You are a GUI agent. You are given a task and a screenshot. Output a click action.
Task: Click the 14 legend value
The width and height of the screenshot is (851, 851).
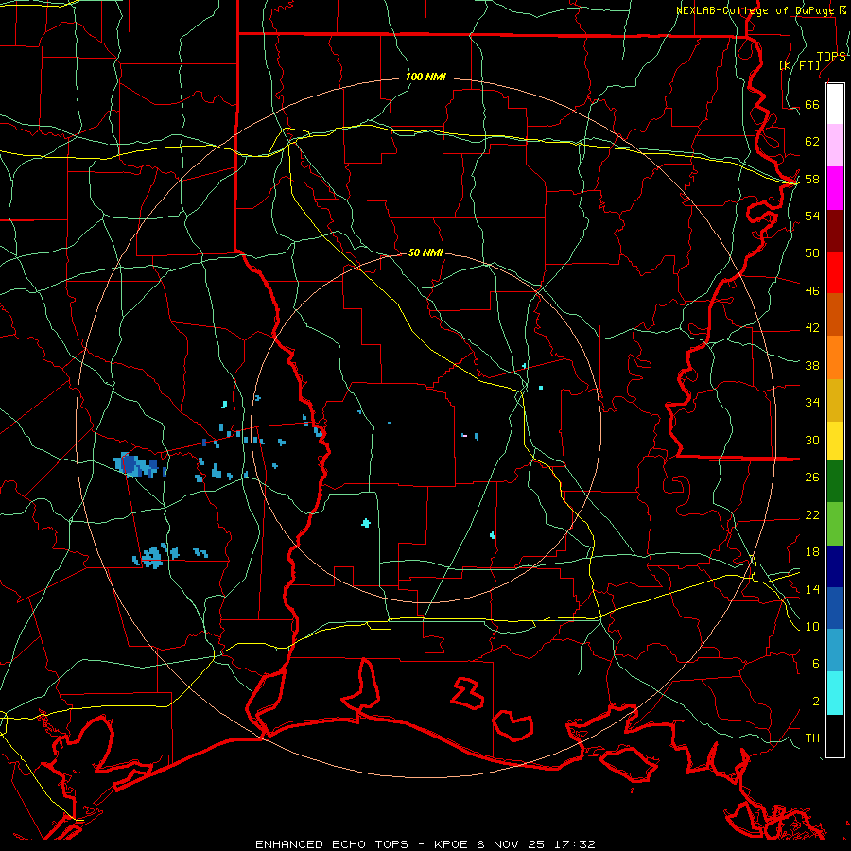pyautogui.click(x=812, y=589)
